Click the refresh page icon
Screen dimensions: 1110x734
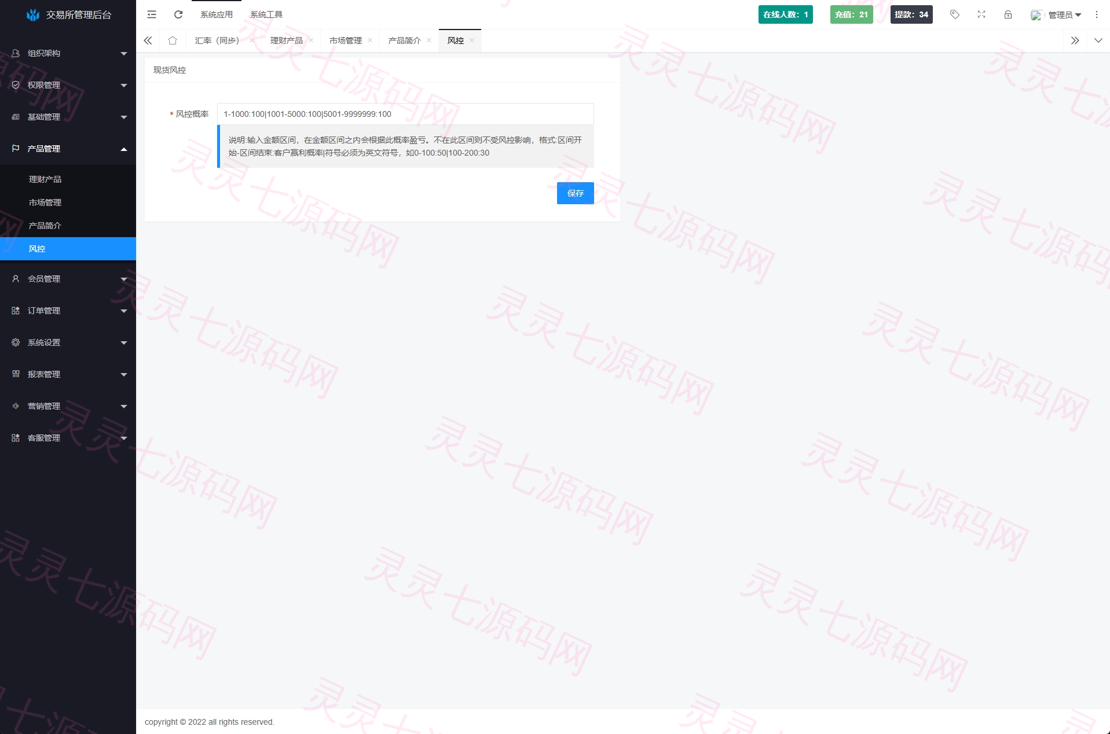coord(178,14)
